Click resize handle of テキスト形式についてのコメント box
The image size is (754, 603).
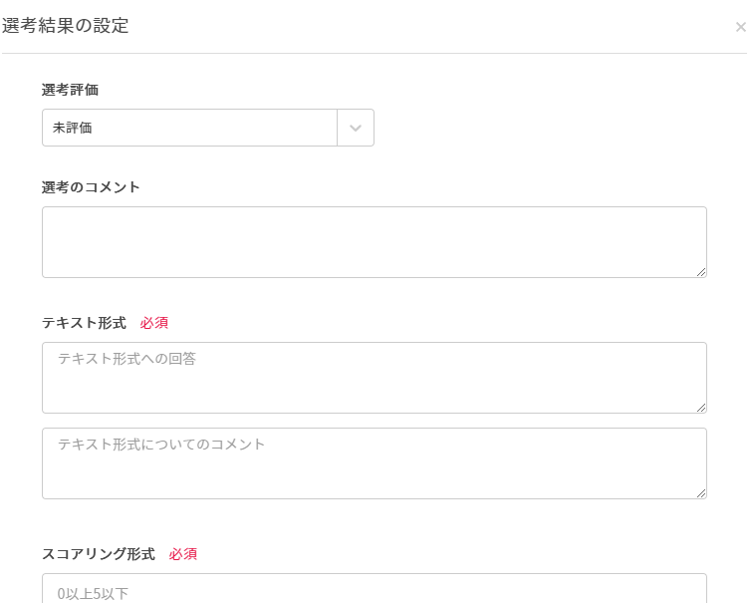pyautogui.click(x=701, y=493)
